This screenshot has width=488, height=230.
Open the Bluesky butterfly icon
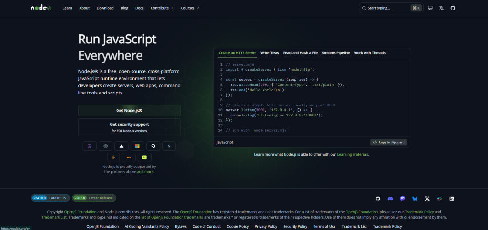click(x=415, y=199)
